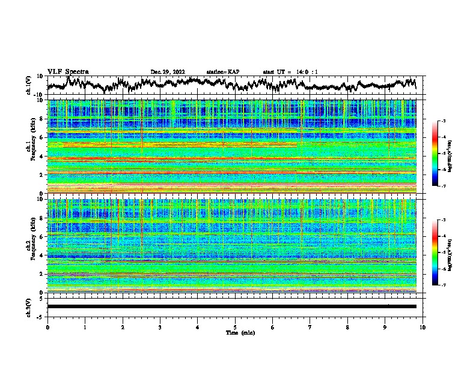
Task: Select the date text "Dec. 29, 2022"
Action: coord(168,72)
